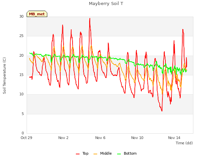
Task: Click the Nov 6 x-axis label
Action: pyautogui.click(x=100, y=138)
